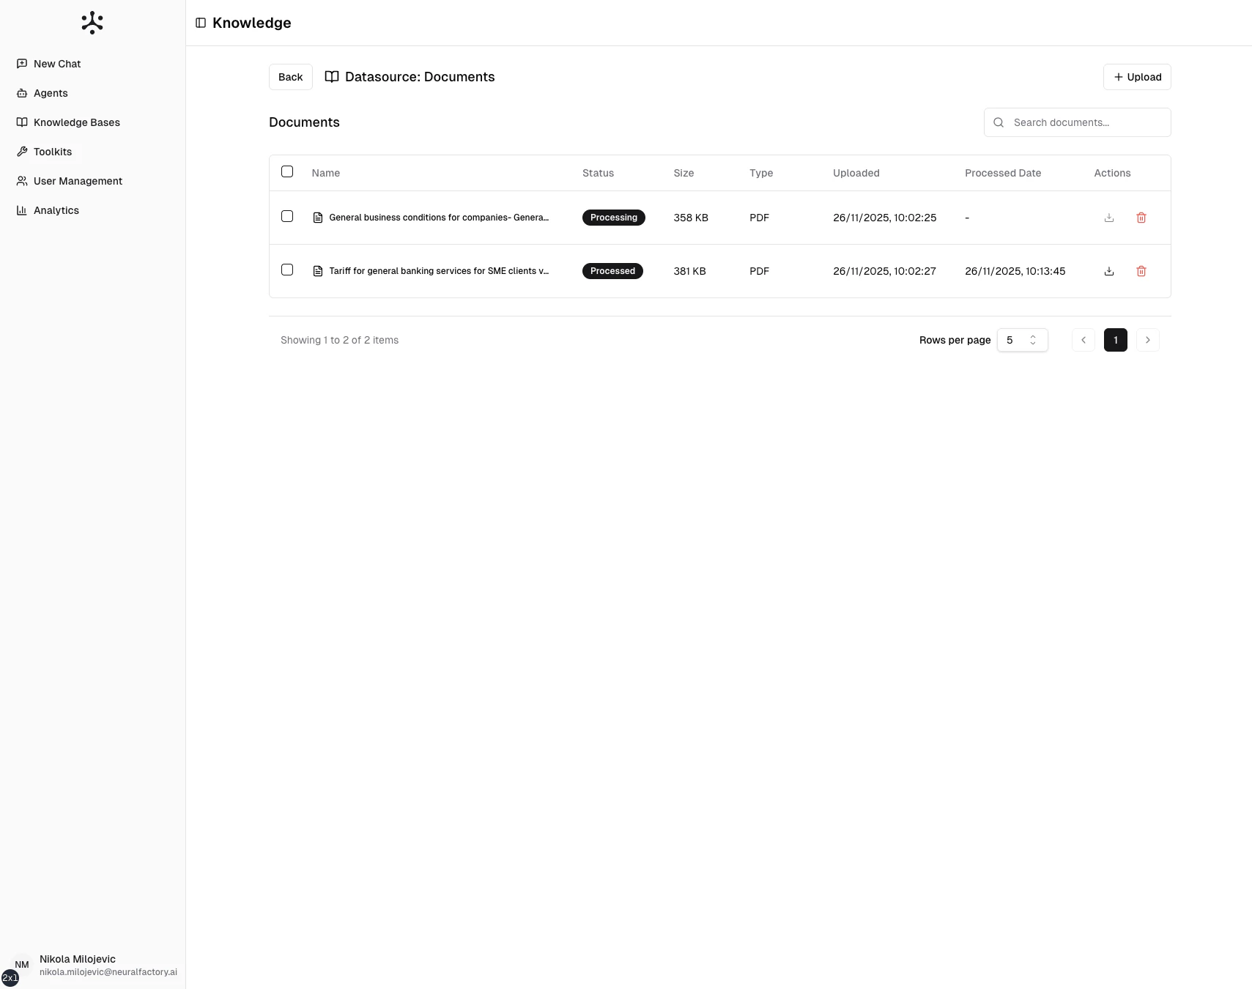Click the Uploaded column header
The width and height of the screenshot is (1252, 989).
856,173
